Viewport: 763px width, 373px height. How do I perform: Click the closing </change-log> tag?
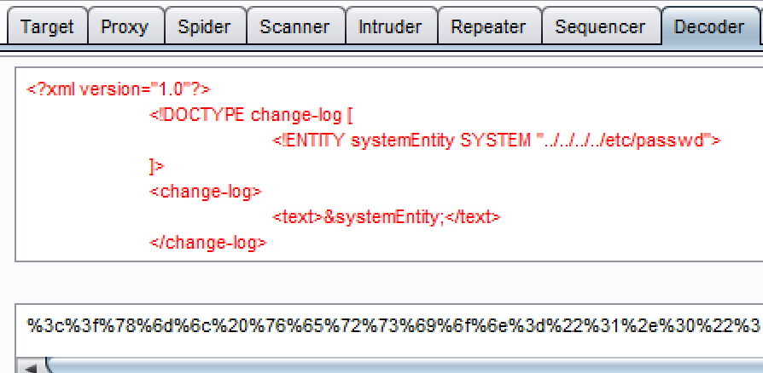point(208,242)
